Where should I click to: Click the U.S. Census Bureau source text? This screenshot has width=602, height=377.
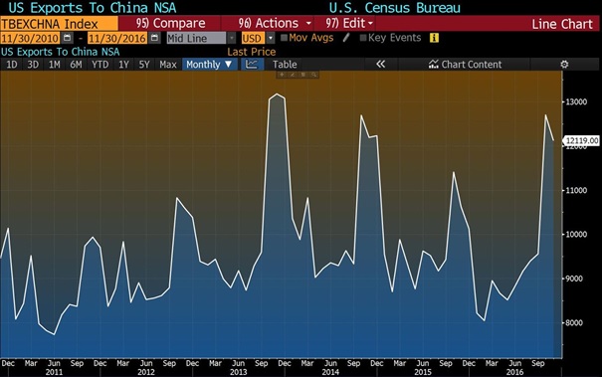point(395,8)
